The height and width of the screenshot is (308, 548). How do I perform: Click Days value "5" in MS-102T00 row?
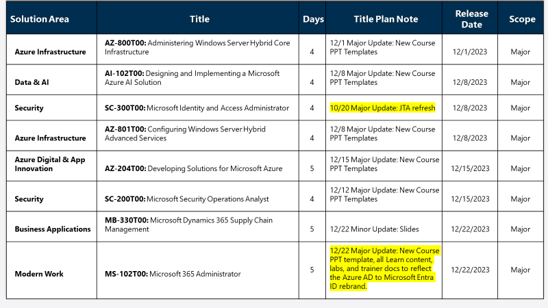pyautogui.click(x=312, y=270)
